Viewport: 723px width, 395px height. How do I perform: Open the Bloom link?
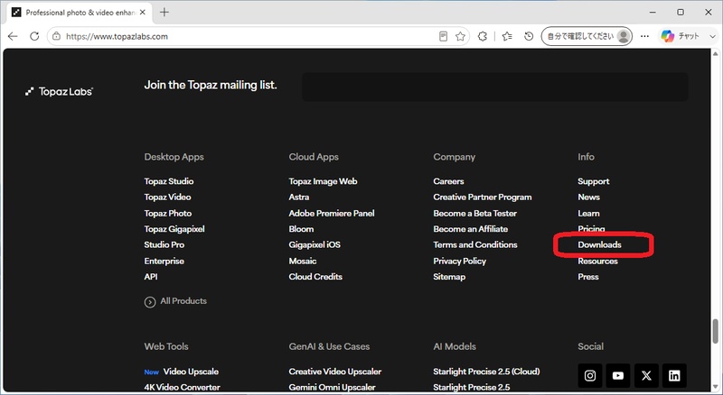[301, 229]
